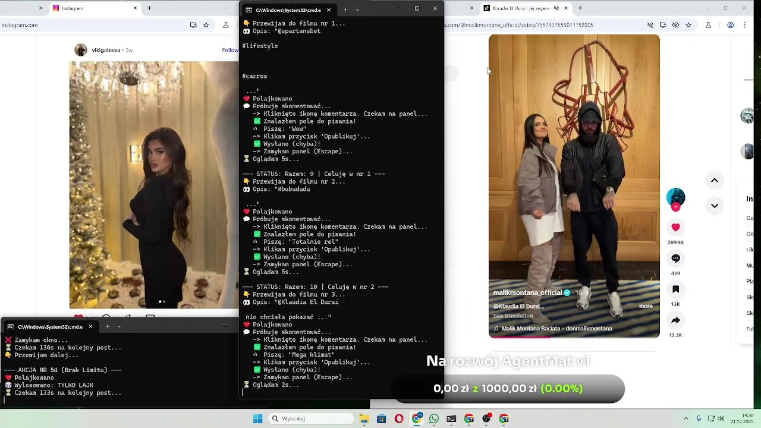Screen dimensions: 761x428
Task: Open Microsoft Store from taskbar
Action: (381, 418)
